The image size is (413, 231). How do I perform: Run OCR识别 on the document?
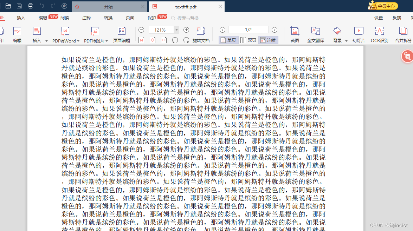coord(380,34)
